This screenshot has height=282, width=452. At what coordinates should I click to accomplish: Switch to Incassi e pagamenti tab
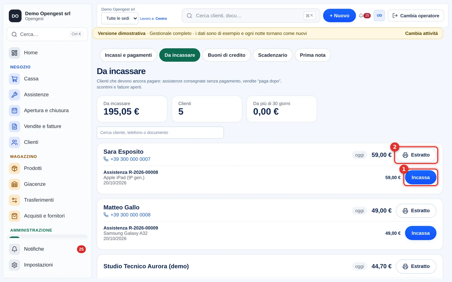point(128,55)
